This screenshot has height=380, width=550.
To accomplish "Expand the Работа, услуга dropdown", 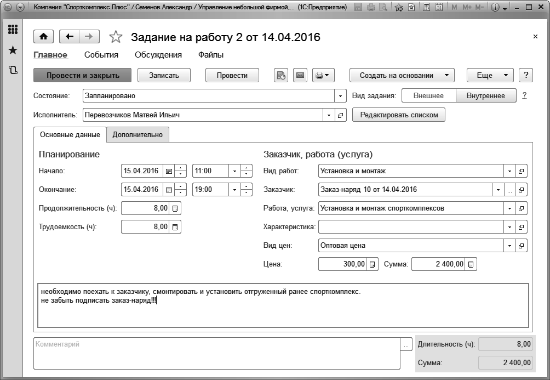I will (x=509, y=208).
